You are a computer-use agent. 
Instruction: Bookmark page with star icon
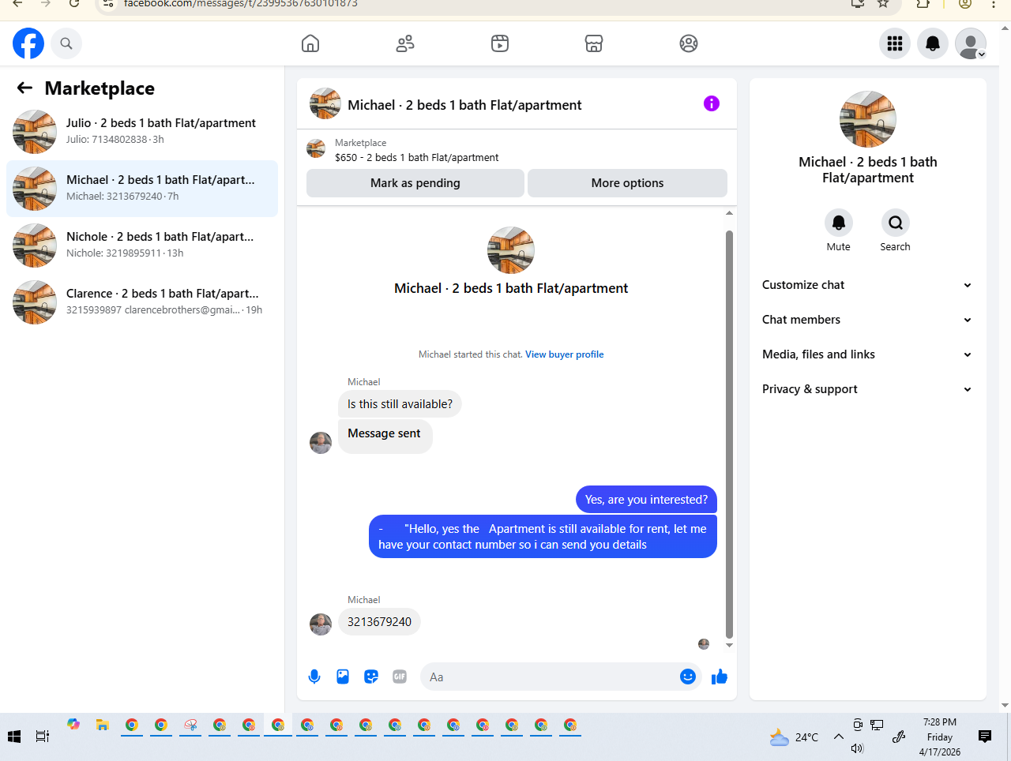[883, 4]
